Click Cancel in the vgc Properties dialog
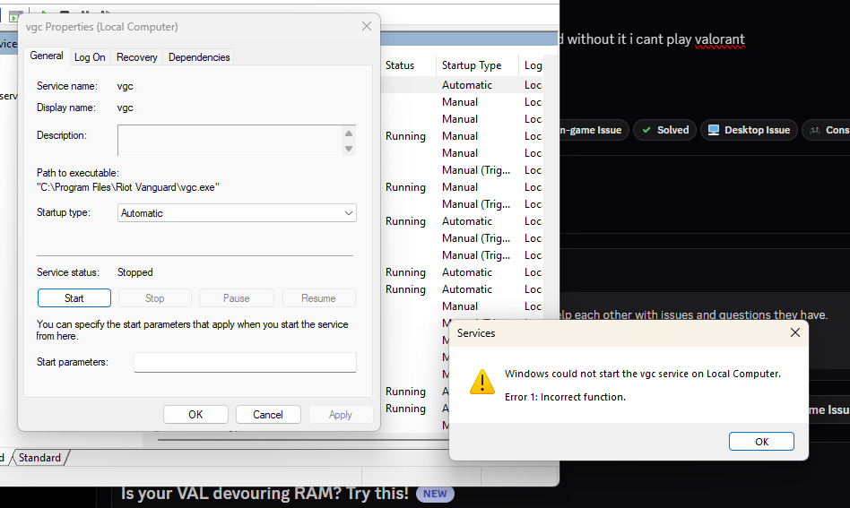The width and height of the screenshot is (850, 508). tap(268, 414)
